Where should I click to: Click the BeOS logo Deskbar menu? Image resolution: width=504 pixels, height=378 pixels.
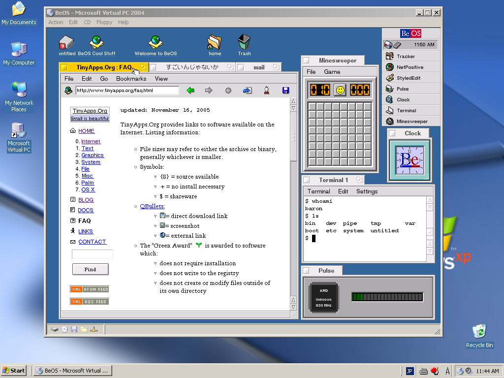[x=411, y=33]
